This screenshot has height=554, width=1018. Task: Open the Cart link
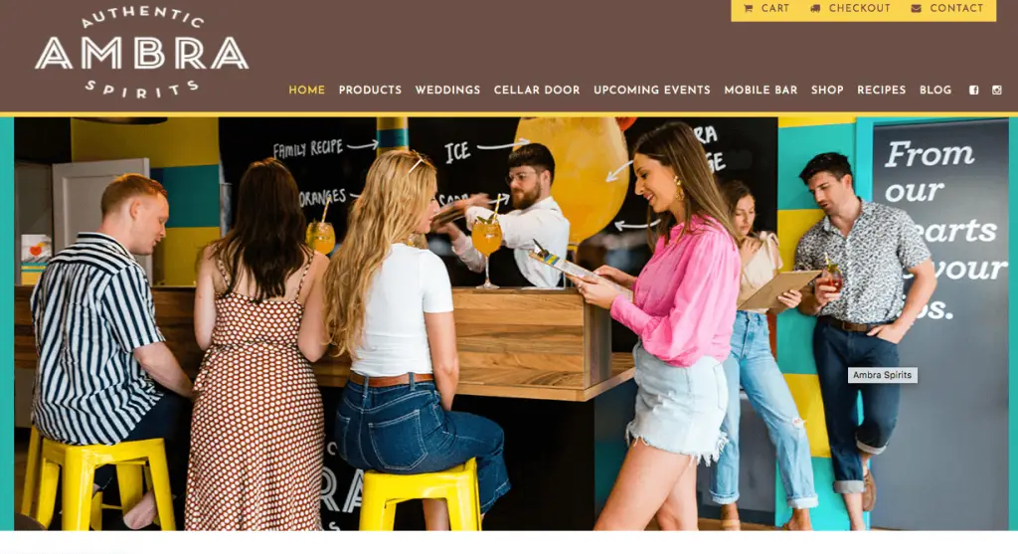[x=775, y=8]
